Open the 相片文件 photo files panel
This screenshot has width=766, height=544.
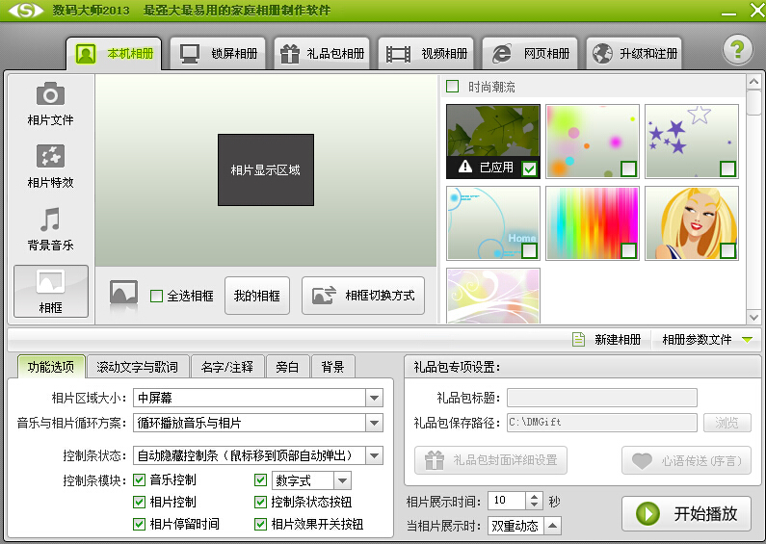coord(50,104)
